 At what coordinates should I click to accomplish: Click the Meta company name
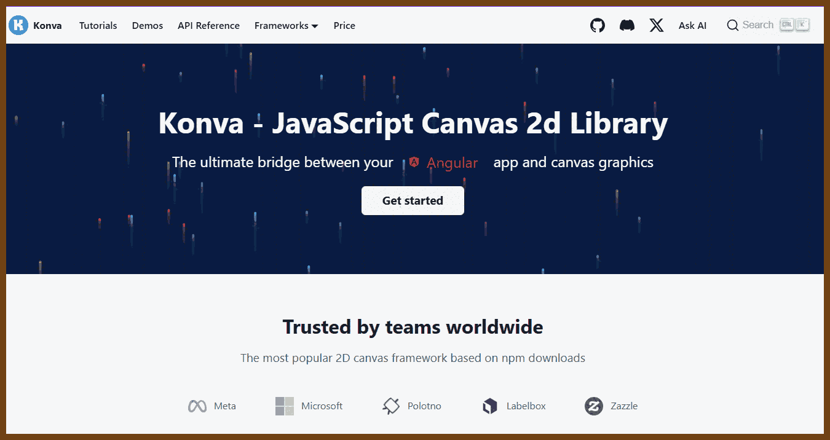(x=225, y=406)
